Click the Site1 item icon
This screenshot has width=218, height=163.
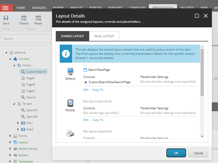point(23,123)
